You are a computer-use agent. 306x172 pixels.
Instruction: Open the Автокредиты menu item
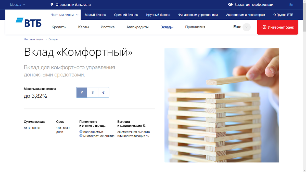137,27
